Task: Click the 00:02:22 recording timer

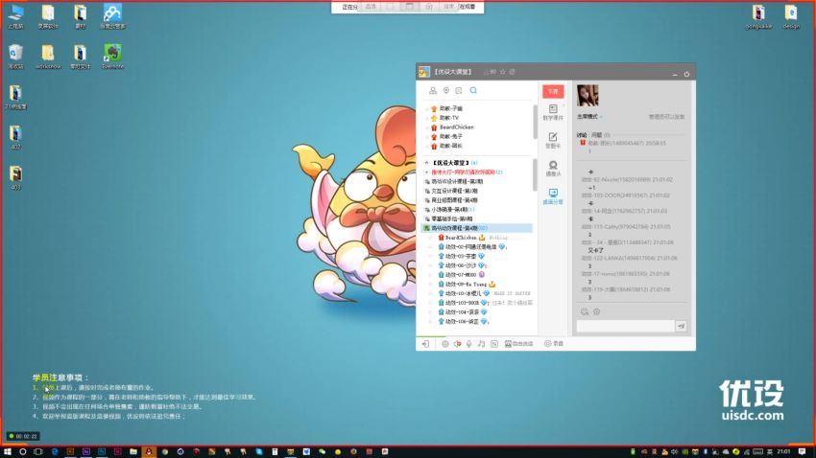Action: click(x=23, y=436)
